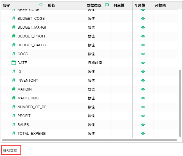Toggle visibility eye for MARGIN row

pos(143,89)
